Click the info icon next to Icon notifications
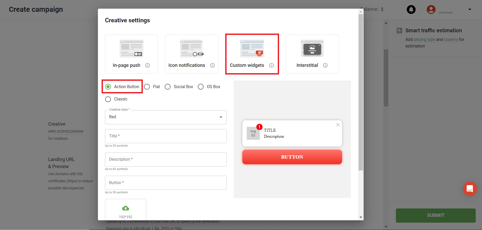Screen dimensions: 482x230 212,65
